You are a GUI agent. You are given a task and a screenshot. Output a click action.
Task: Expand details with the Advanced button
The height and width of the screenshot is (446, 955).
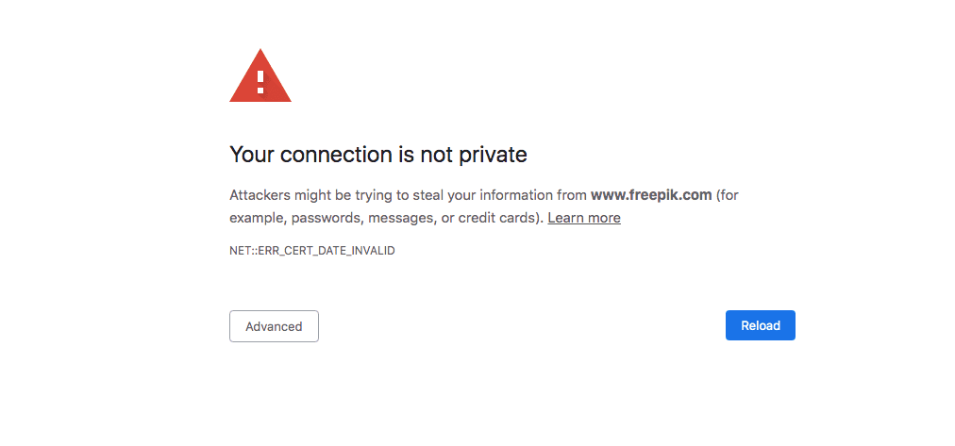point(274,326)
